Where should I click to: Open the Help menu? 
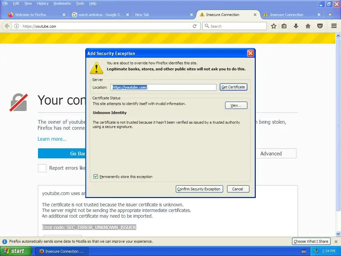click(x=93, y=3)
